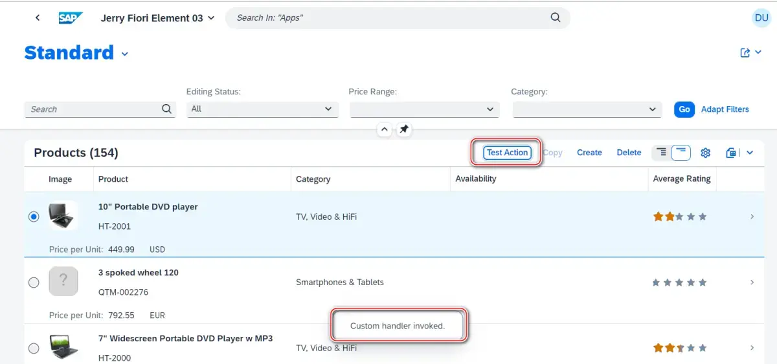Image resolution: width=777 pixels, height=364 pixels.
Task: Pin the header with the pin icon
Action: point(404,130)
